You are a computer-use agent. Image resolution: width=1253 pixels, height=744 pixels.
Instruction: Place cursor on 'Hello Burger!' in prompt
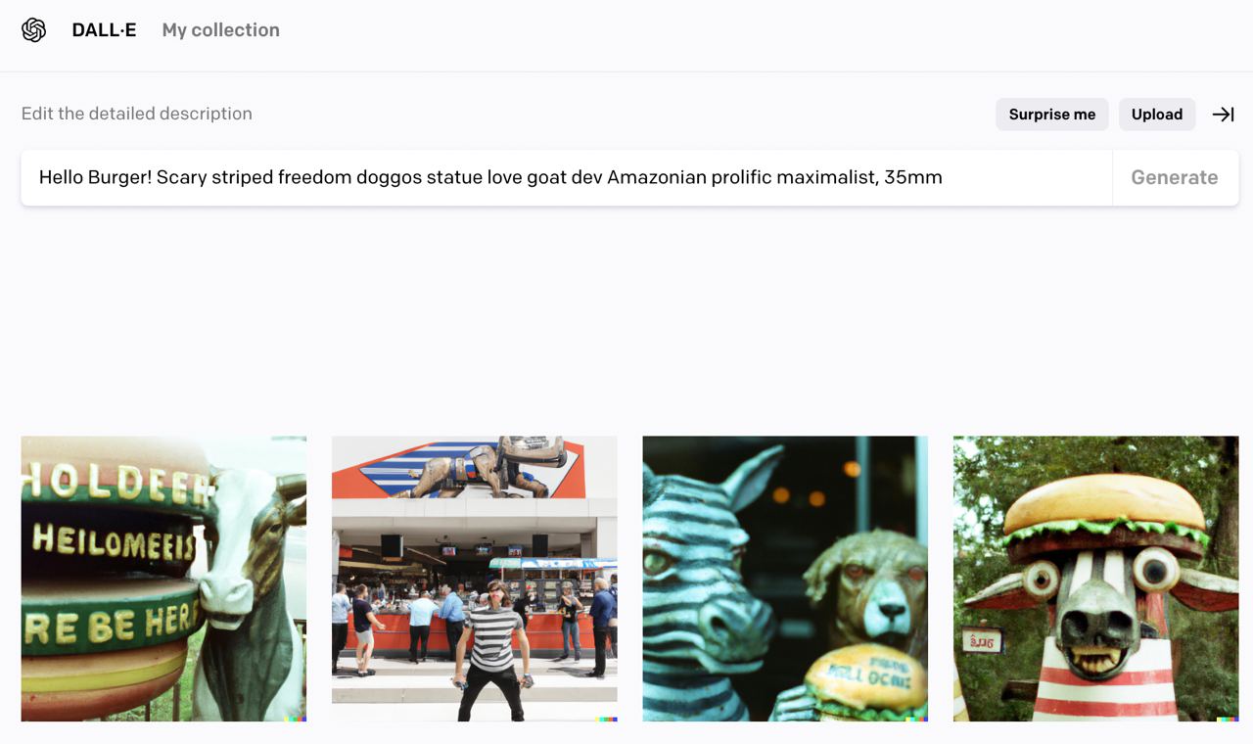[x=94, y=177]
